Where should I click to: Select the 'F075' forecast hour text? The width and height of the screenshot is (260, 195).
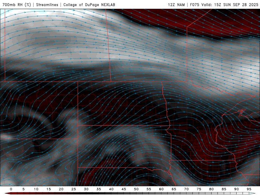(195, 5)
